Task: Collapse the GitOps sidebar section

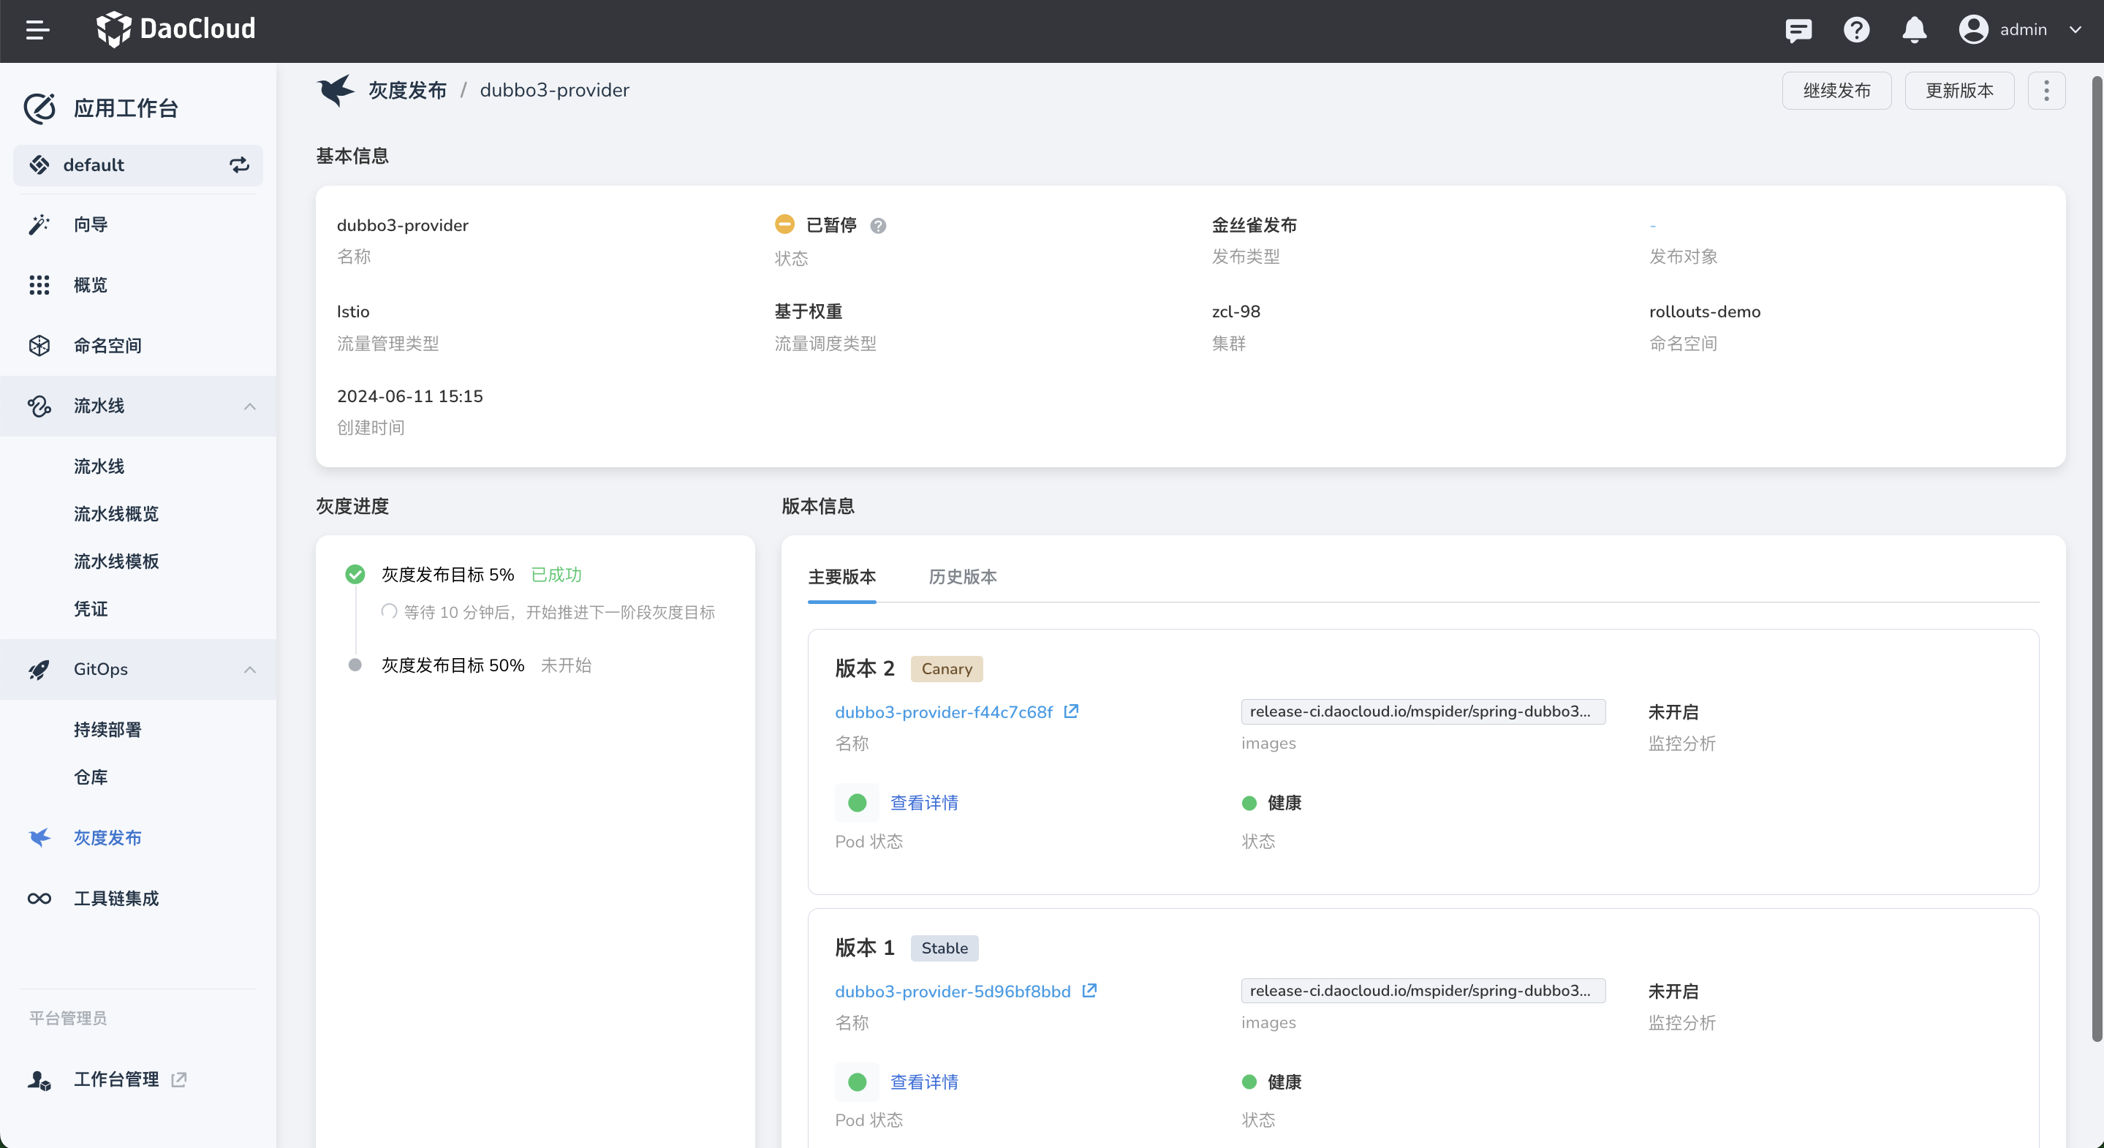Action: [x=250, y=669]
